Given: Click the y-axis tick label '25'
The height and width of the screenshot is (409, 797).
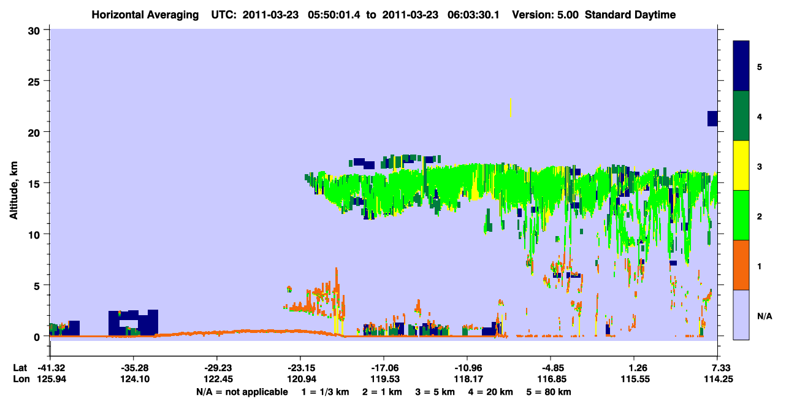Looking at the screenshot, I should pyautogui.click(x=36, y=81).
